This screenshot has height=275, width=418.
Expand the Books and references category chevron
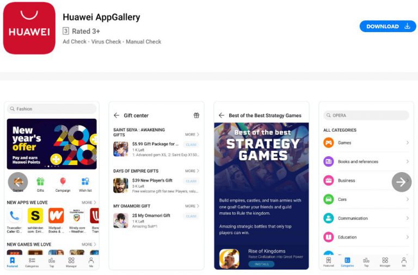(407, 161)
